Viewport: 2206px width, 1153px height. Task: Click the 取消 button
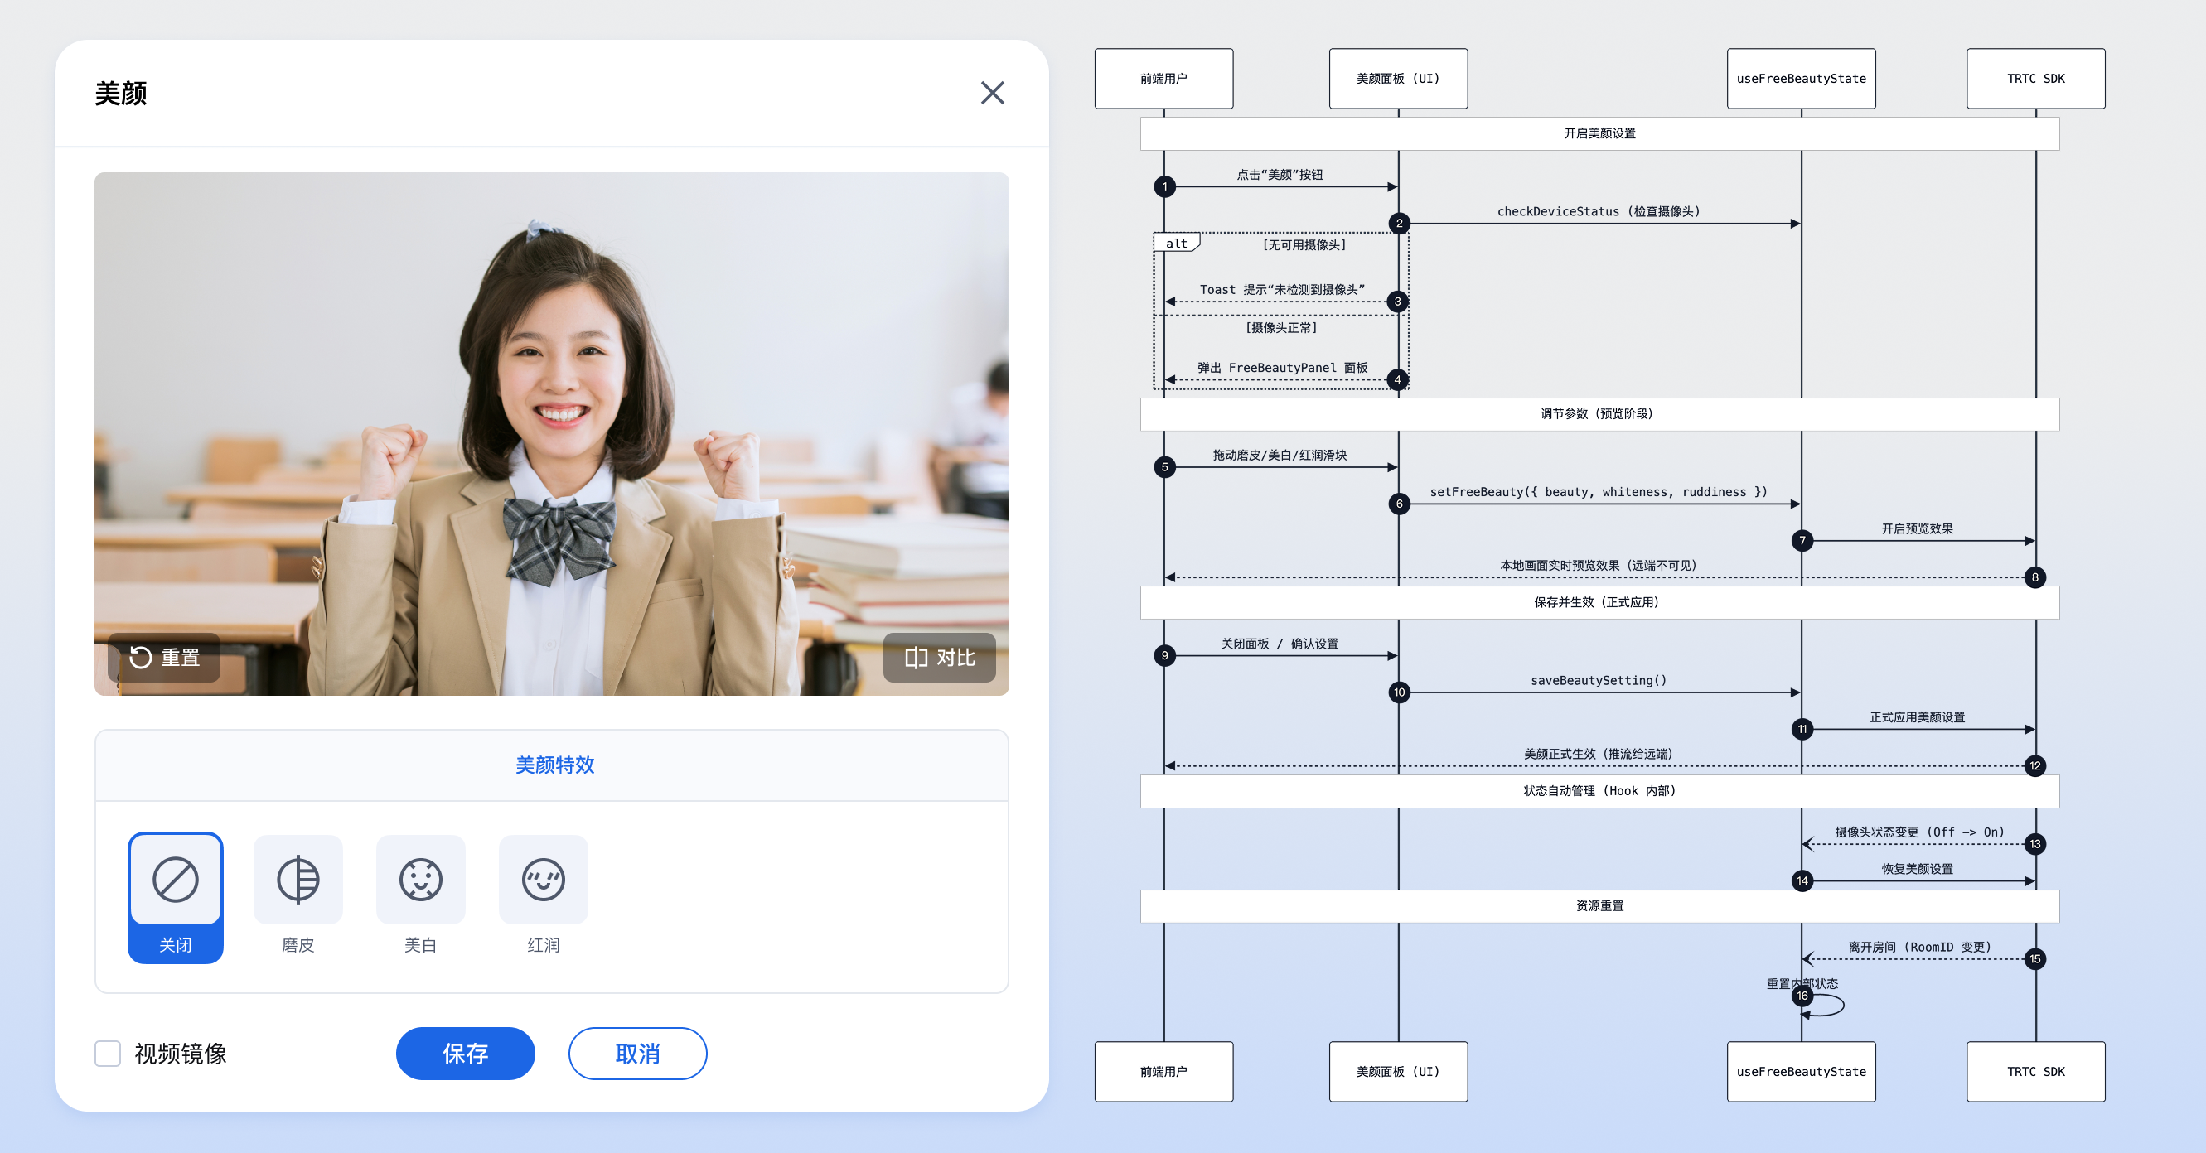click(x=637, y=1054)
